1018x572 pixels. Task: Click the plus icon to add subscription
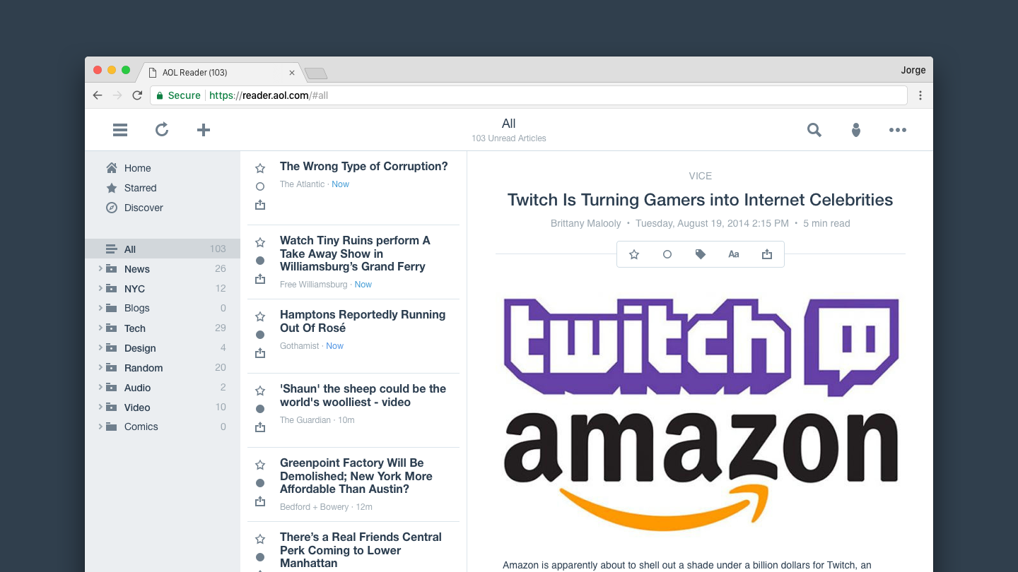(204, 130)
